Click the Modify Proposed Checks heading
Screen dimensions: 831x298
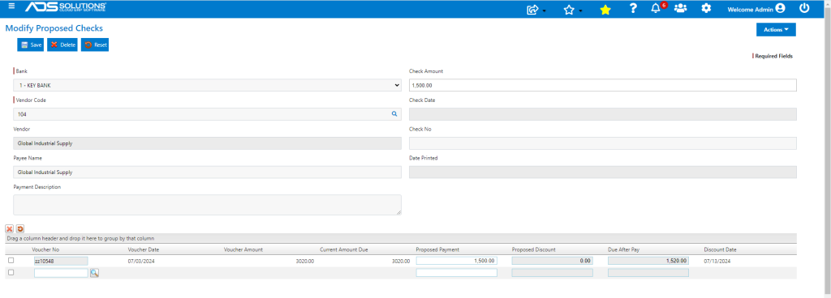click(54, 28)
